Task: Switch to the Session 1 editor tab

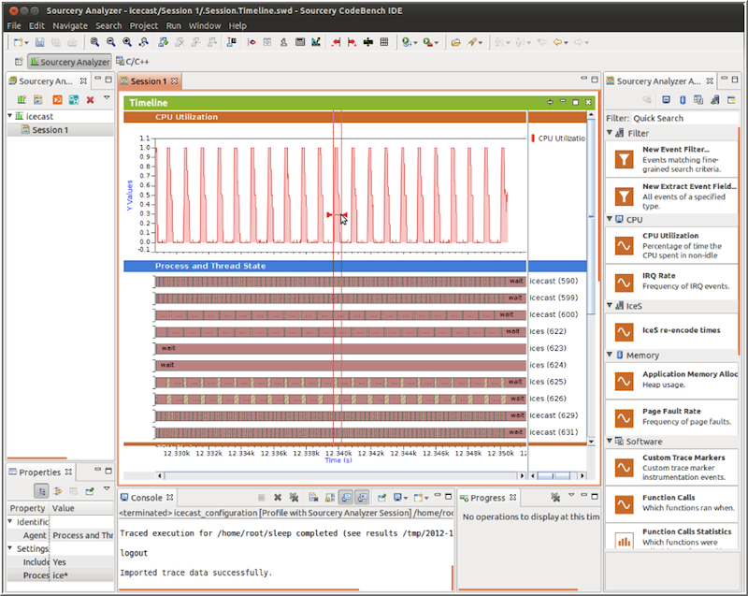Action: tap(149, 81)
